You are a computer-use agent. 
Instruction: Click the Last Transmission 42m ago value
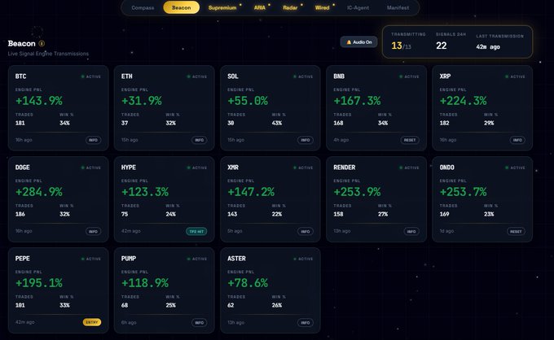(x=488, y=46)
